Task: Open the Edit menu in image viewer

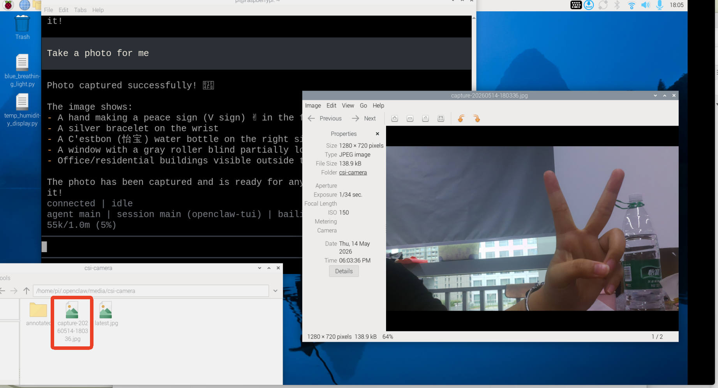Action: pyautogui.click(x=331, y=105)
